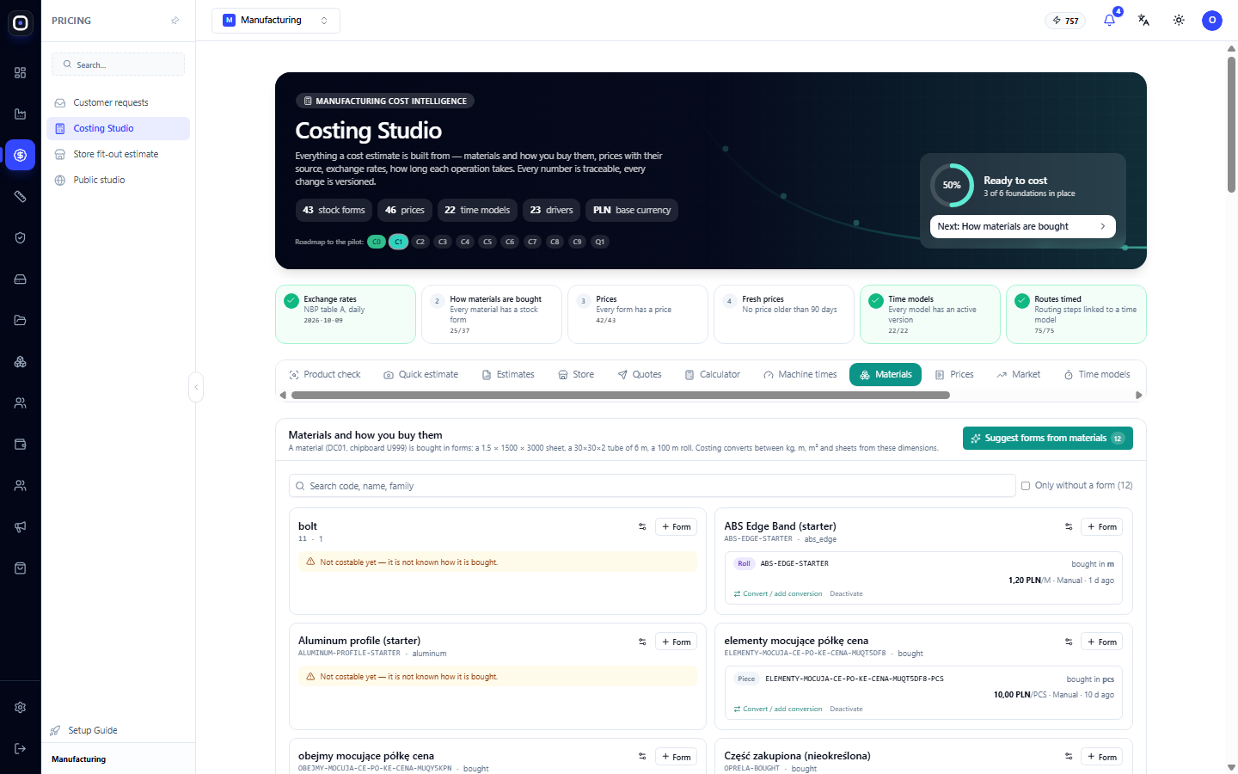Open the Setup Guide link

pyautogui.click(x=84, y=730)
